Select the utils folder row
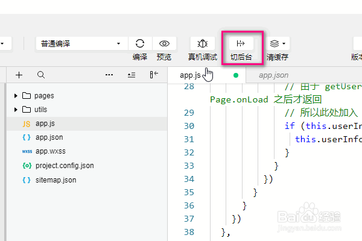This screenshot has width=362, height=241. point(87,109)
